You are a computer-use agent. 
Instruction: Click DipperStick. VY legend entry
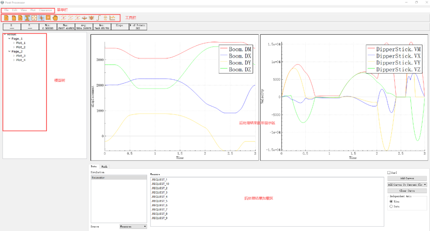click(x=394, y=63)
